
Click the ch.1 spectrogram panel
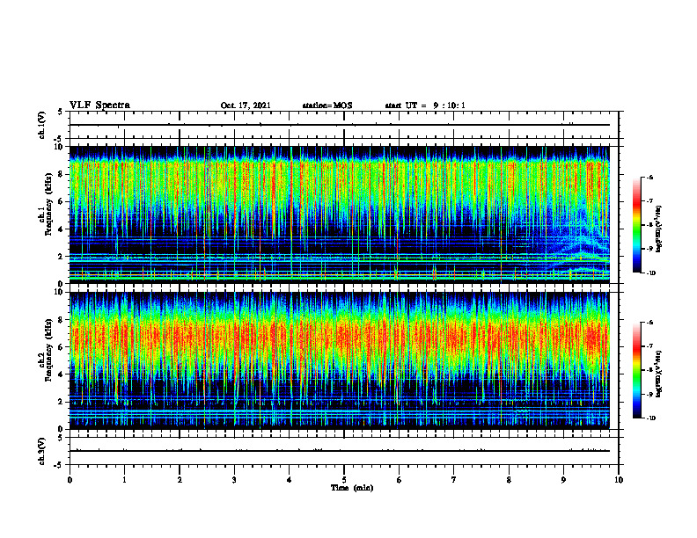[x=339, y=214]
